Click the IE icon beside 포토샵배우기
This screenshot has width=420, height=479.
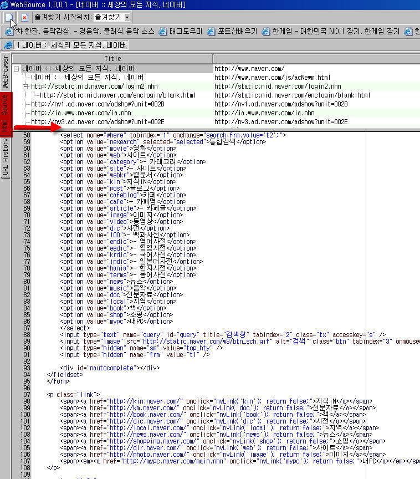point(211,32)
